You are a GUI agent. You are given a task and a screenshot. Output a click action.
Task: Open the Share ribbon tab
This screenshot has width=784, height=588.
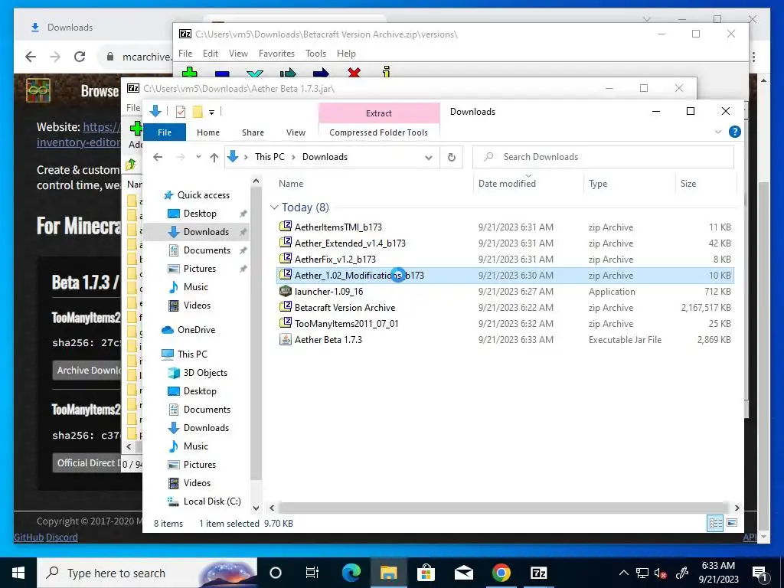[x=253, y=132]
